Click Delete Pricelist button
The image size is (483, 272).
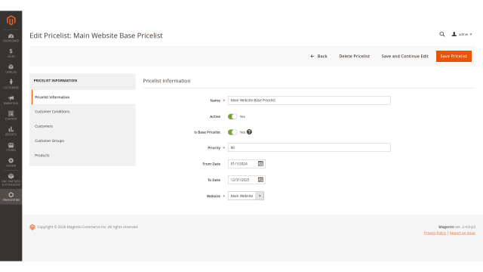pyautogui.click(x=355, y=56)
